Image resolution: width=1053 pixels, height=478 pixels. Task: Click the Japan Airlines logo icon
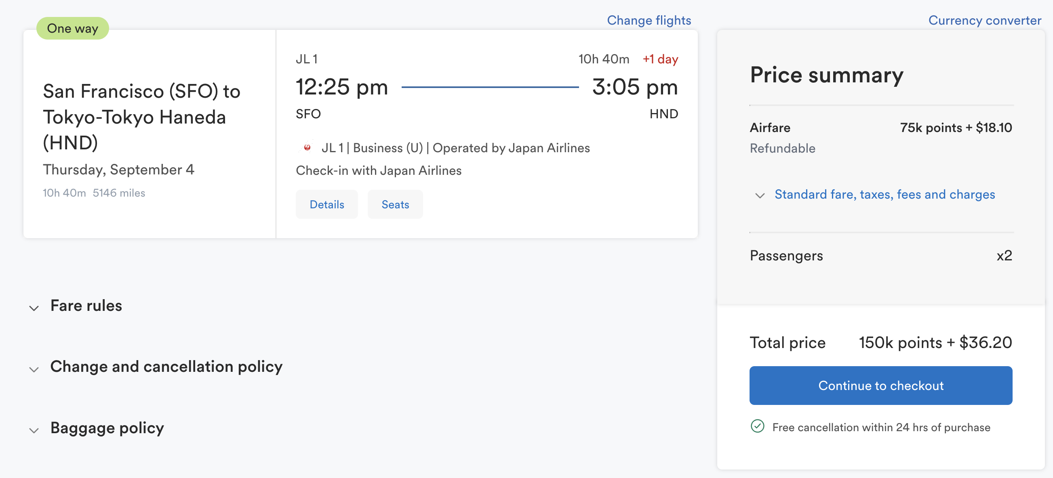(307, 147)
